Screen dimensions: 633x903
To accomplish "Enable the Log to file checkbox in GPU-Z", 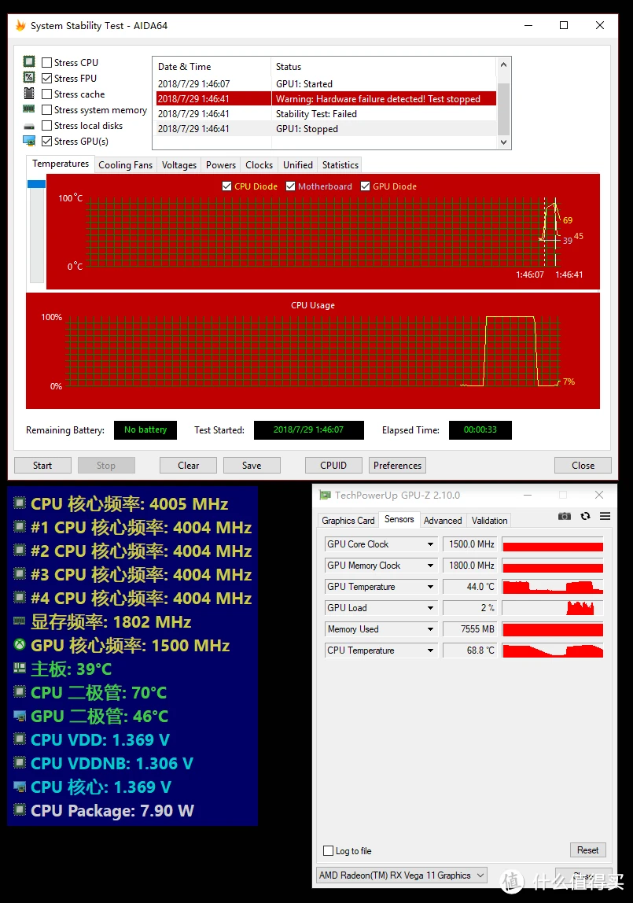I will pyautogui.click(x=329, y=850).
